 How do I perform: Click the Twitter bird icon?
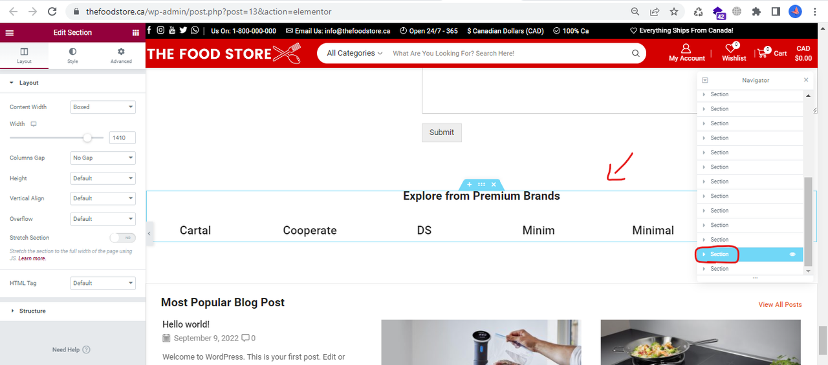tap(183, 30)
